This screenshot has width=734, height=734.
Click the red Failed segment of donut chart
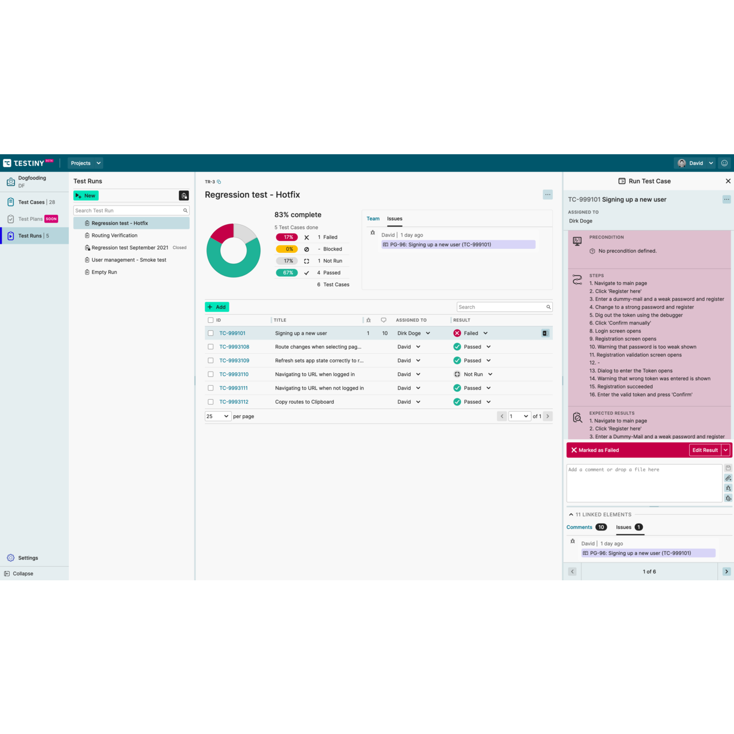[222, 233]
